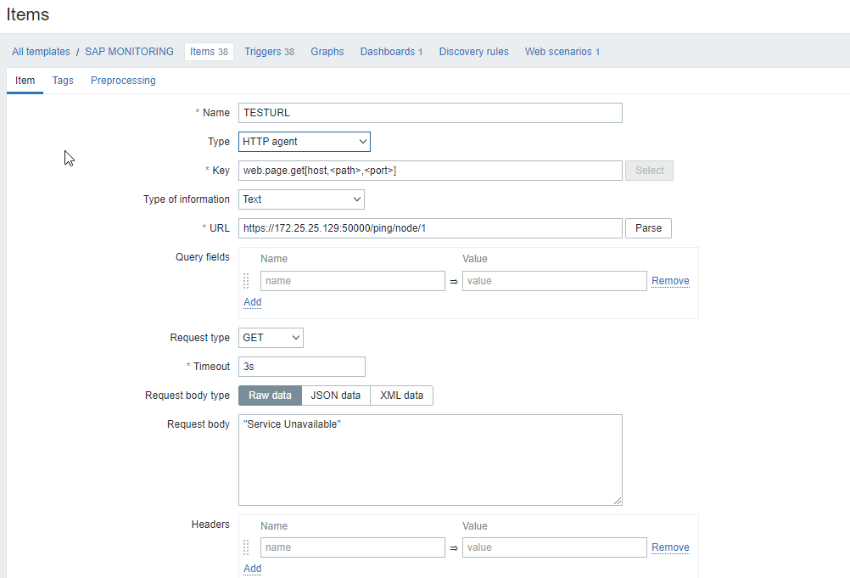Open the Type of information dropdown

301,199
